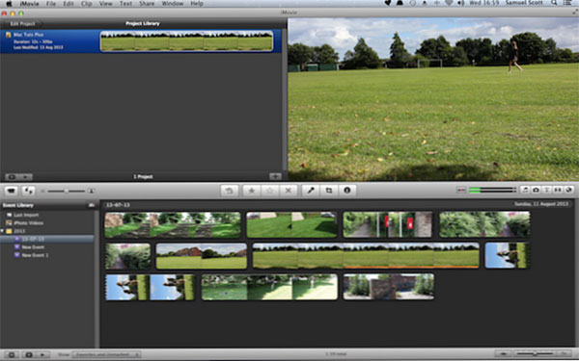Select the first clip with pathway and grass
This screenshot has width=579, height=361.
173,224
